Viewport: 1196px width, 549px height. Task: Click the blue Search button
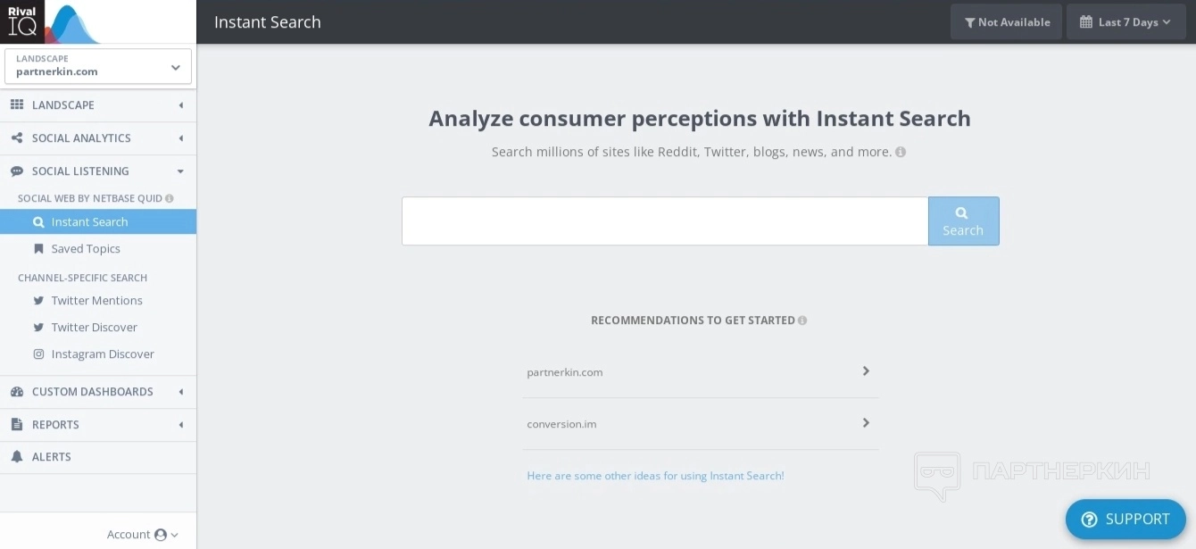coord(963,221)
